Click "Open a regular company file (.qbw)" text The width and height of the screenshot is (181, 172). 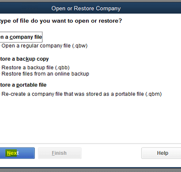[x=44, y=46]
